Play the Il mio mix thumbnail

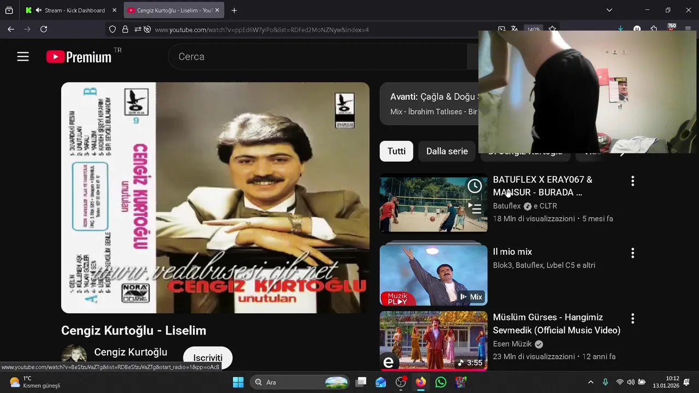tap(434, 275)
